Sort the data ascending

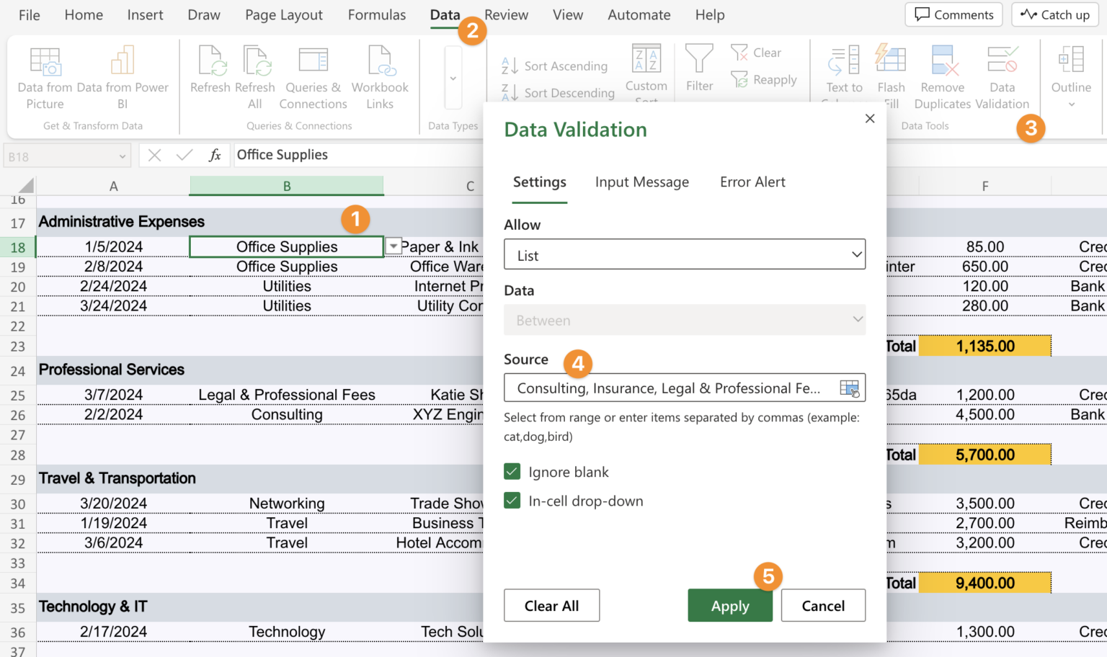tap(555, 66)
